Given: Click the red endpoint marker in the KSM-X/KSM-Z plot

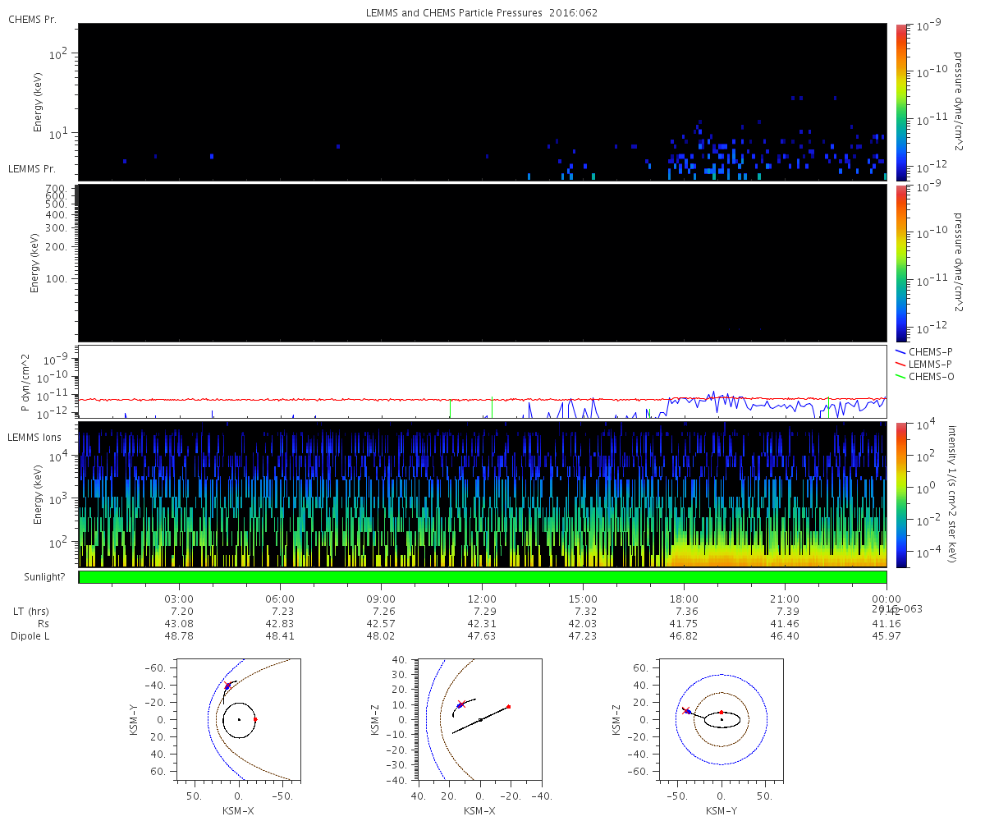Looking at the screenshot, I should pos(509,706).
